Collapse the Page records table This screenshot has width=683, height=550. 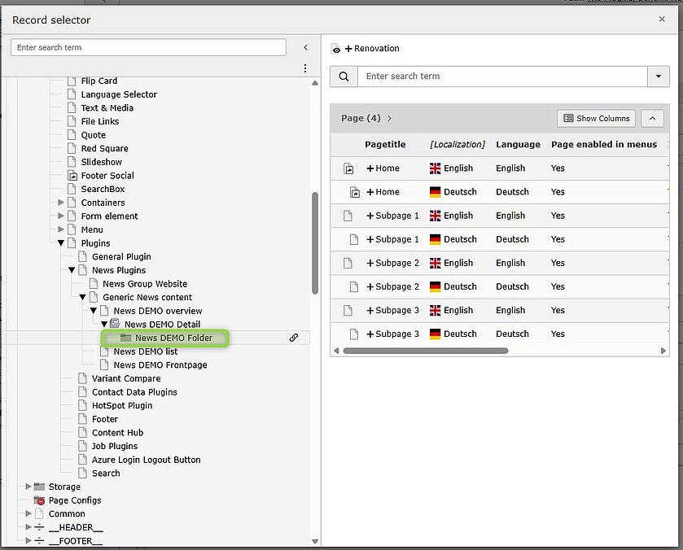coord(652,119)
